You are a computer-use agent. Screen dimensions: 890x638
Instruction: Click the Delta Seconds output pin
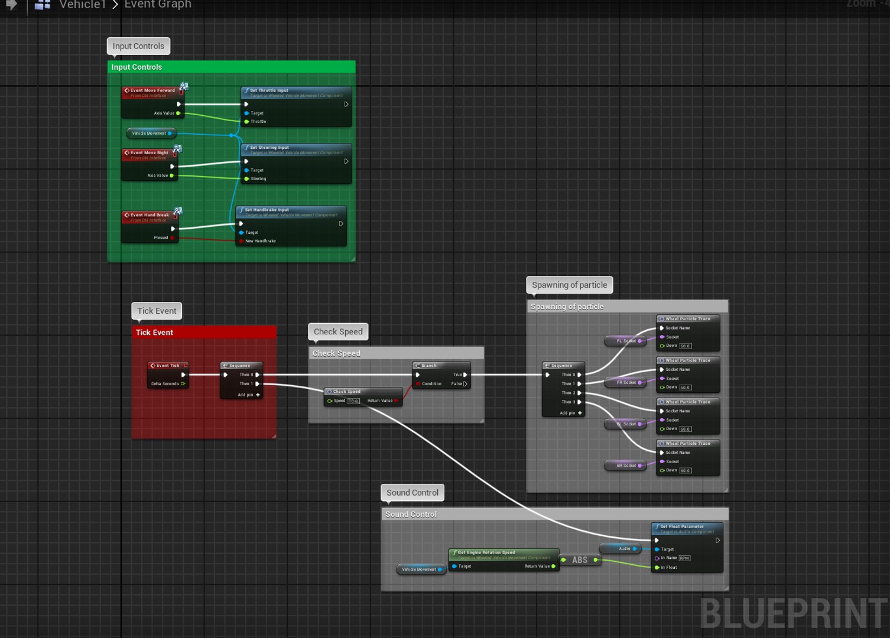183,383
